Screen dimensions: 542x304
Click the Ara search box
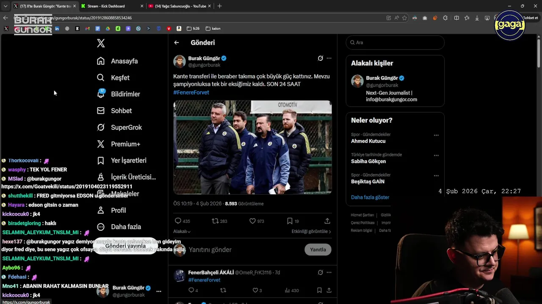pyautogui.click(x=395, y=43)
